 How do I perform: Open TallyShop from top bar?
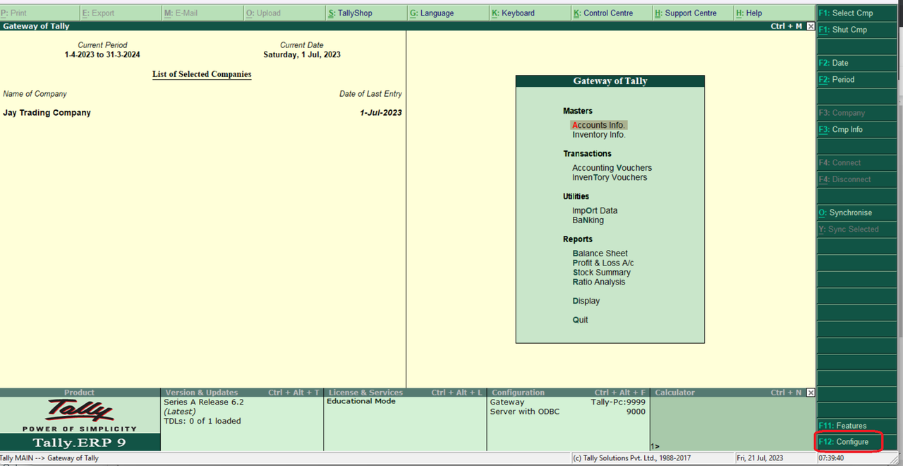coord(366,13)
